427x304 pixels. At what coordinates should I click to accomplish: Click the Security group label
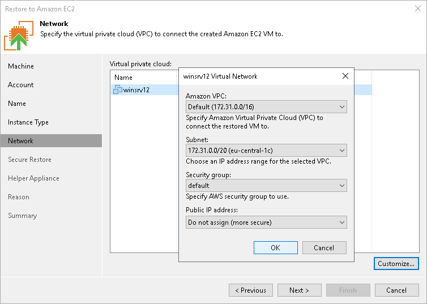coord(208,175)
